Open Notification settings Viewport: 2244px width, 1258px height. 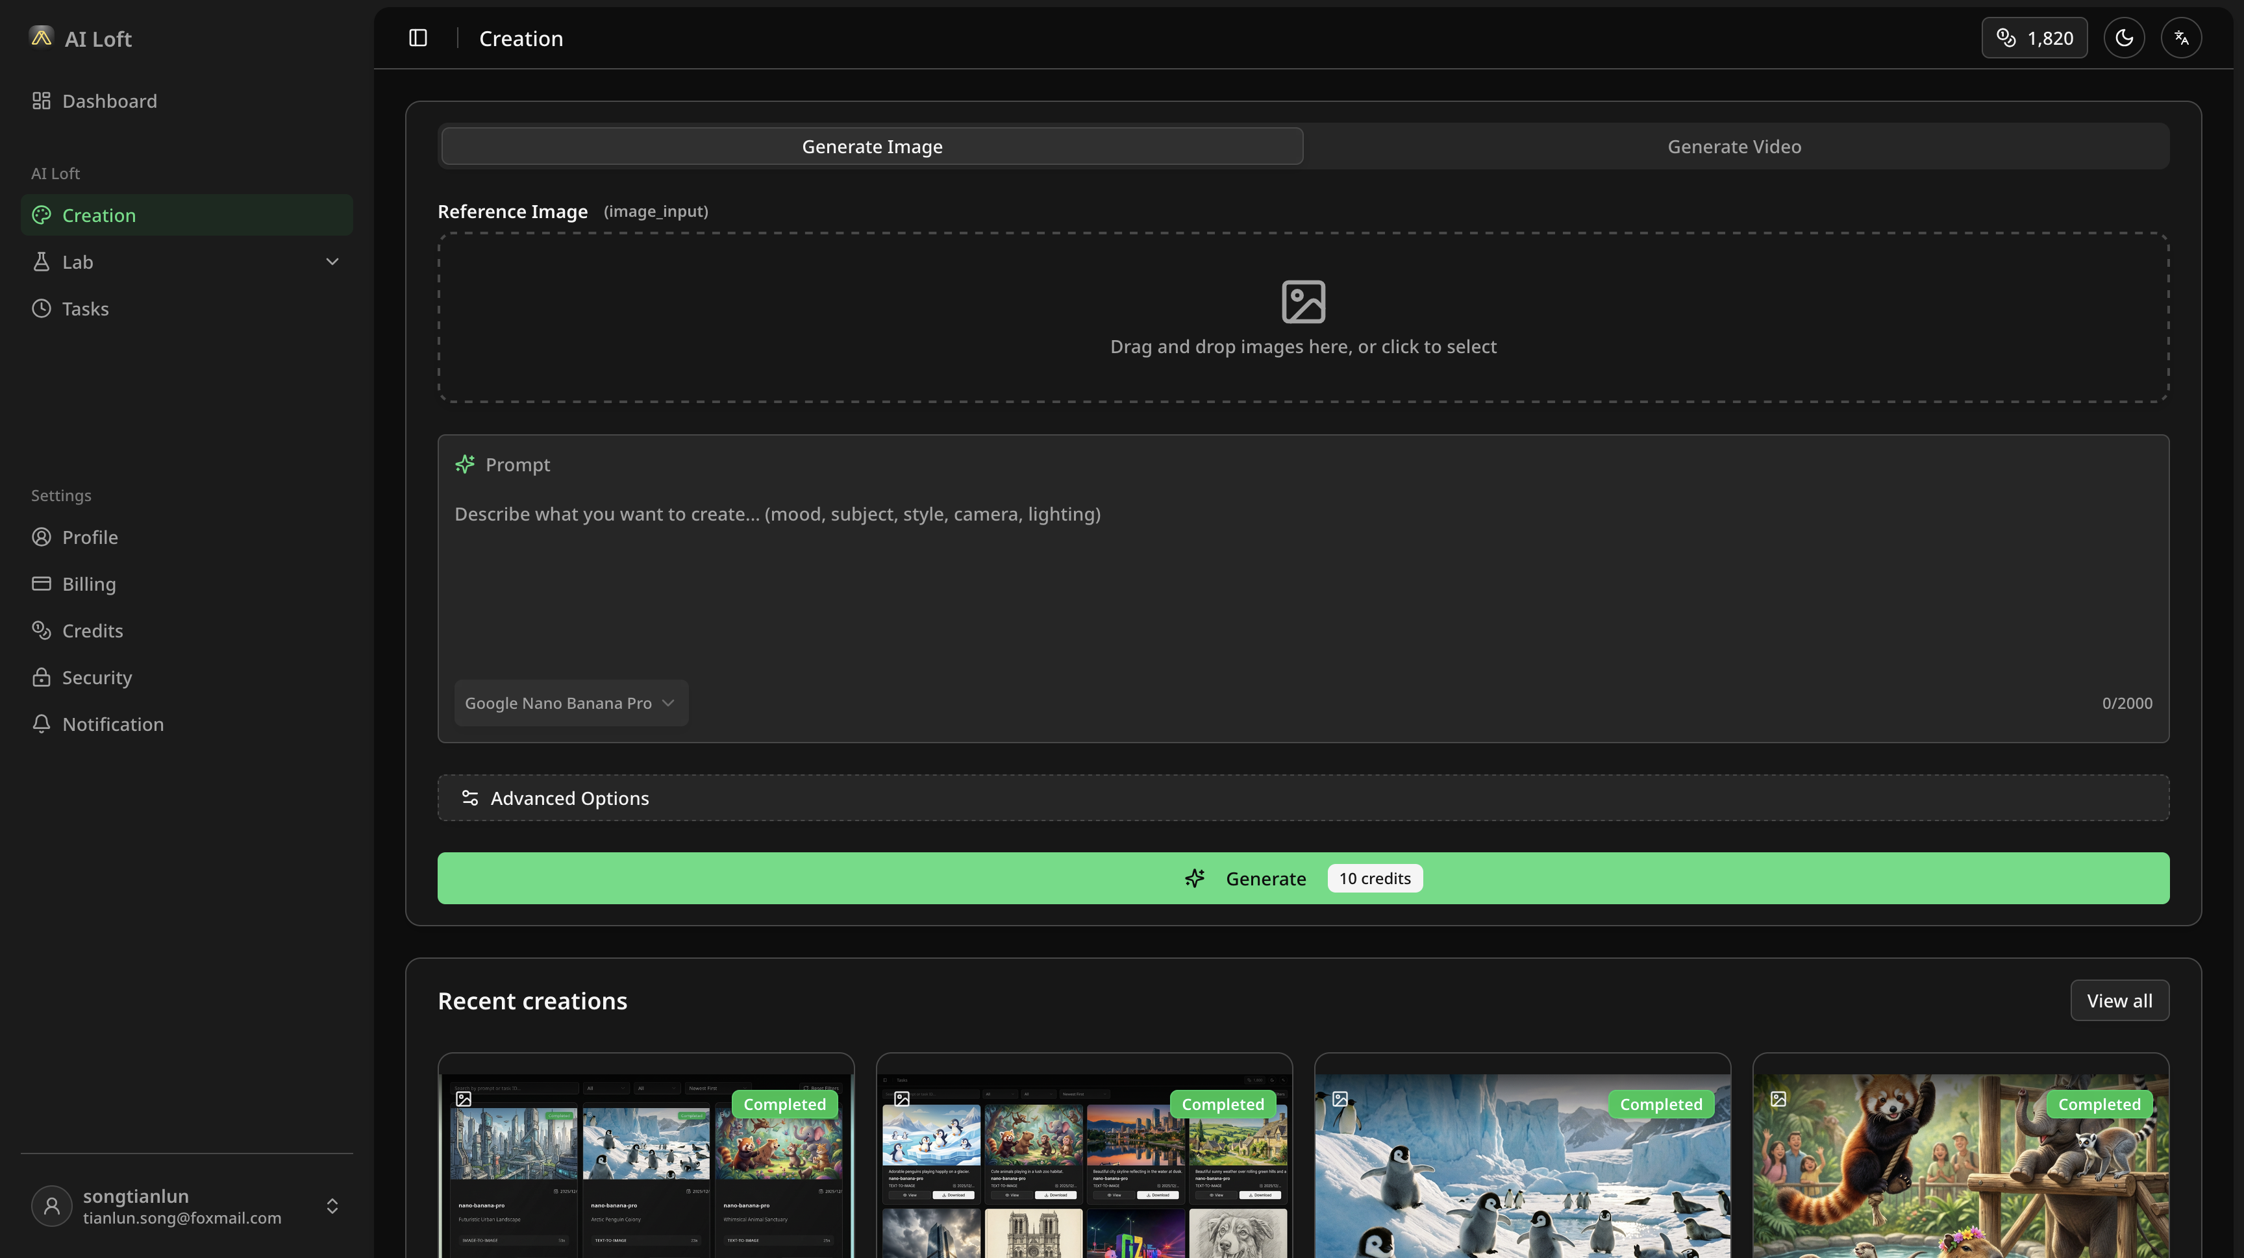pyautogui.click(x=112, y=724)
